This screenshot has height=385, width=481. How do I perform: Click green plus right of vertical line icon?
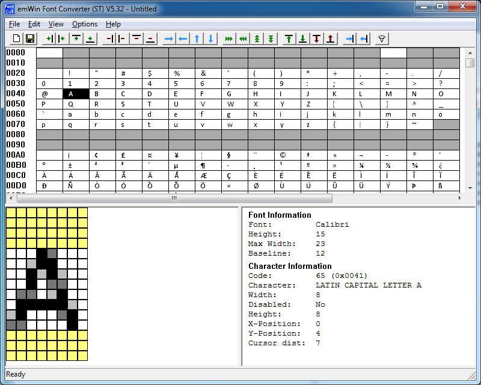(63, 38)
